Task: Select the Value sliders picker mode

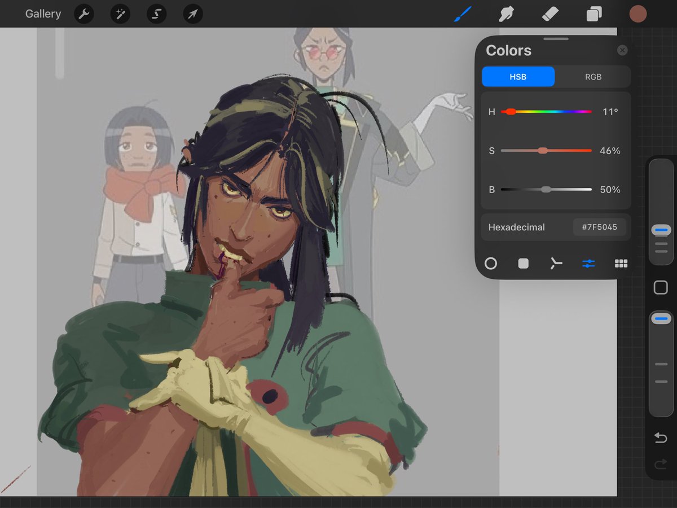Action: click(588, 263)
